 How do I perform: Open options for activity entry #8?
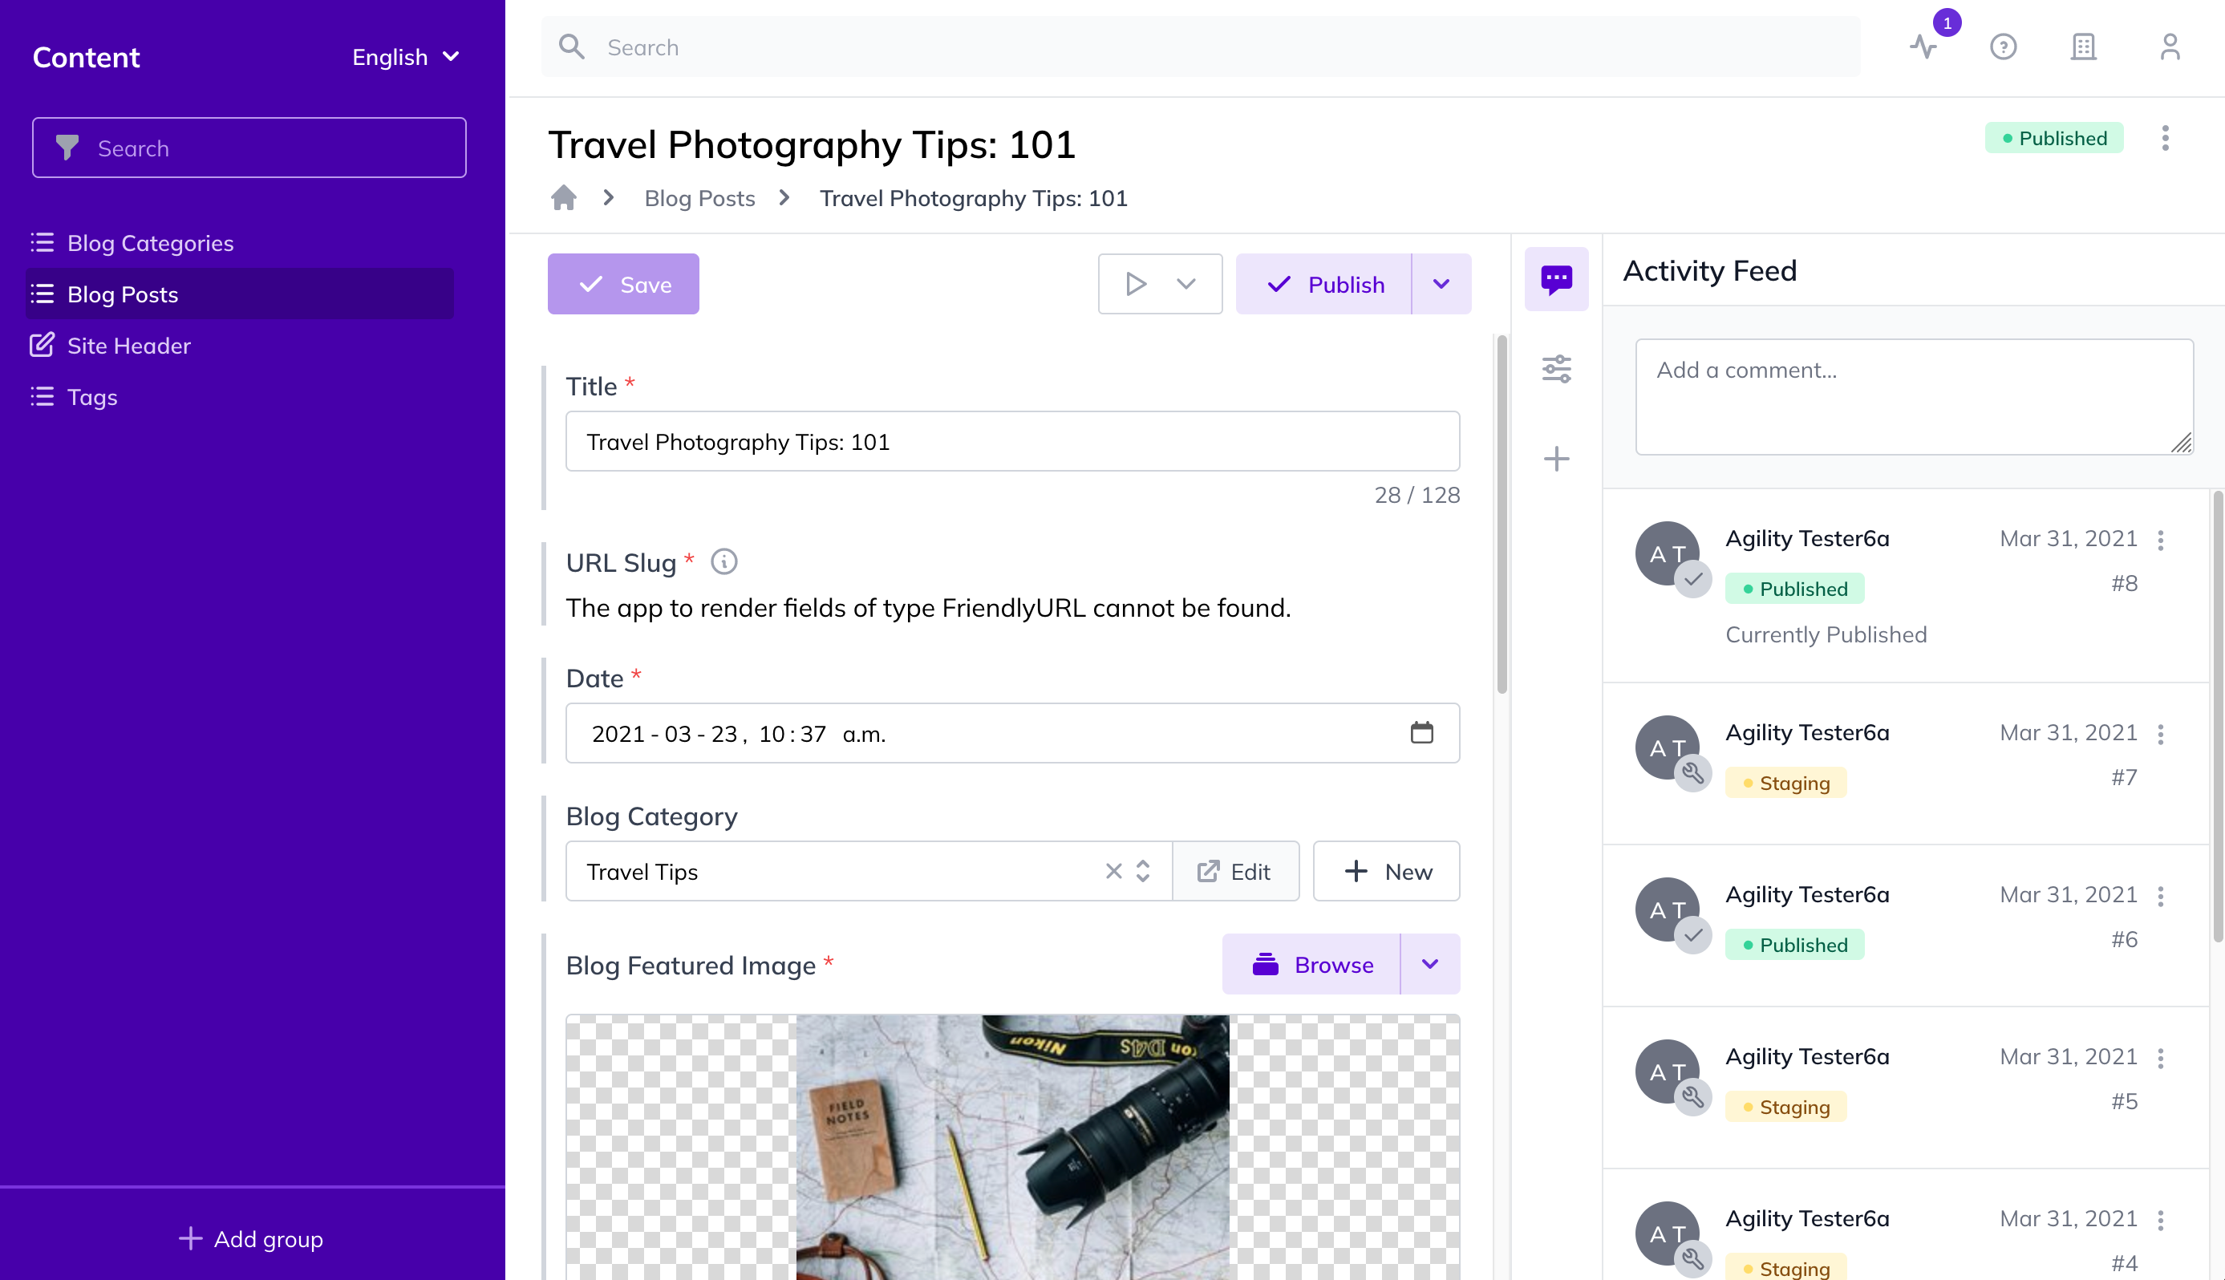coord(2160,540)
